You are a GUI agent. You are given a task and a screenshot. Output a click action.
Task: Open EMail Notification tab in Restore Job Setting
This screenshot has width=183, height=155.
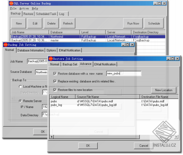pyautogui.click(x=105, y=64)
